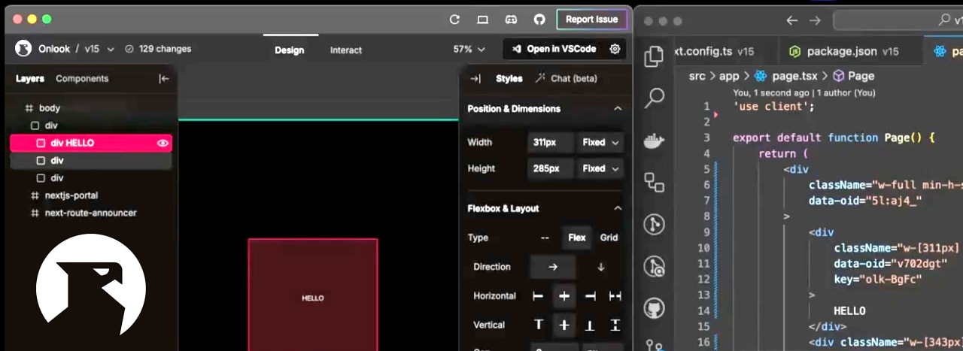Set Direction to row (right arrow)
This screenshot has height=351, width=963.
(x=553, y=267)
